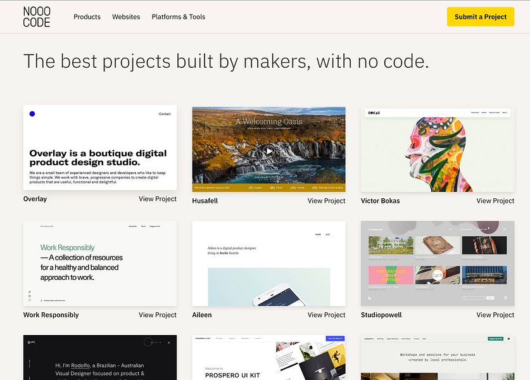Screen dimensions: 530x380
Task: Click View Project link for Overlay
Action: point(158,199)
